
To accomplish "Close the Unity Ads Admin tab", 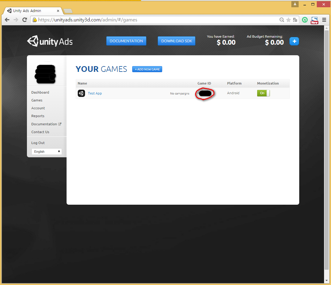I will (x=58, y=11).
